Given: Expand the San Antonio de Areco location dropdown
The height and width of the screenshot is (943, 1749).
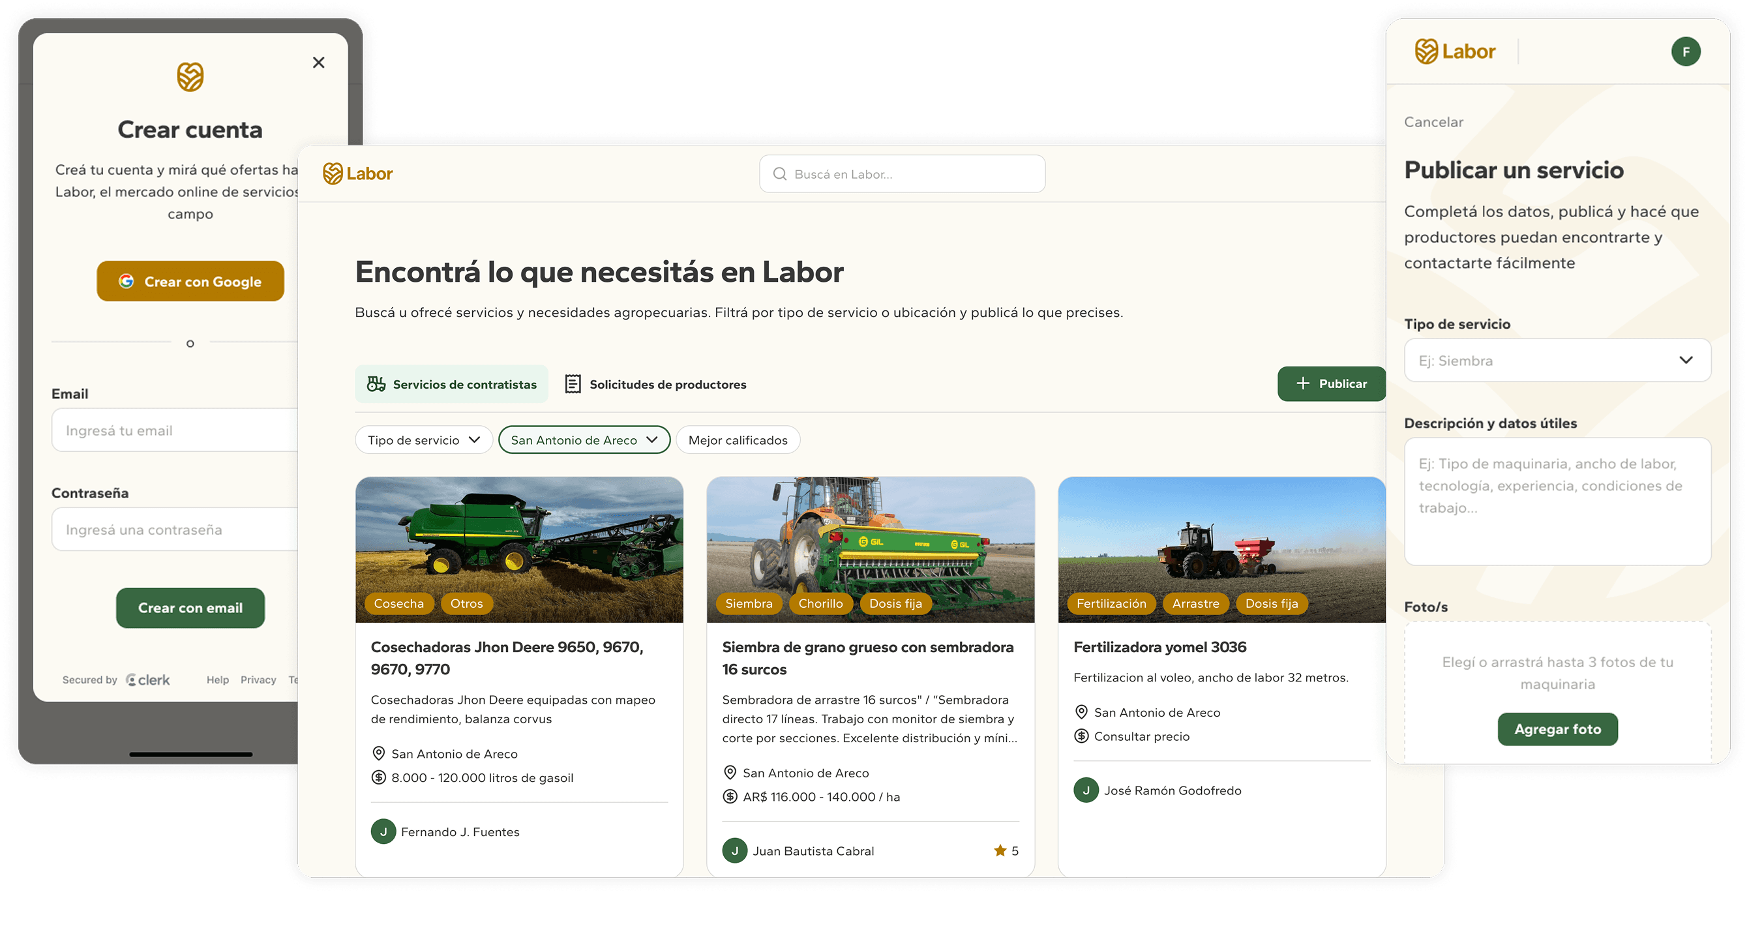Looking at the screenshot, I should point(584,440).
